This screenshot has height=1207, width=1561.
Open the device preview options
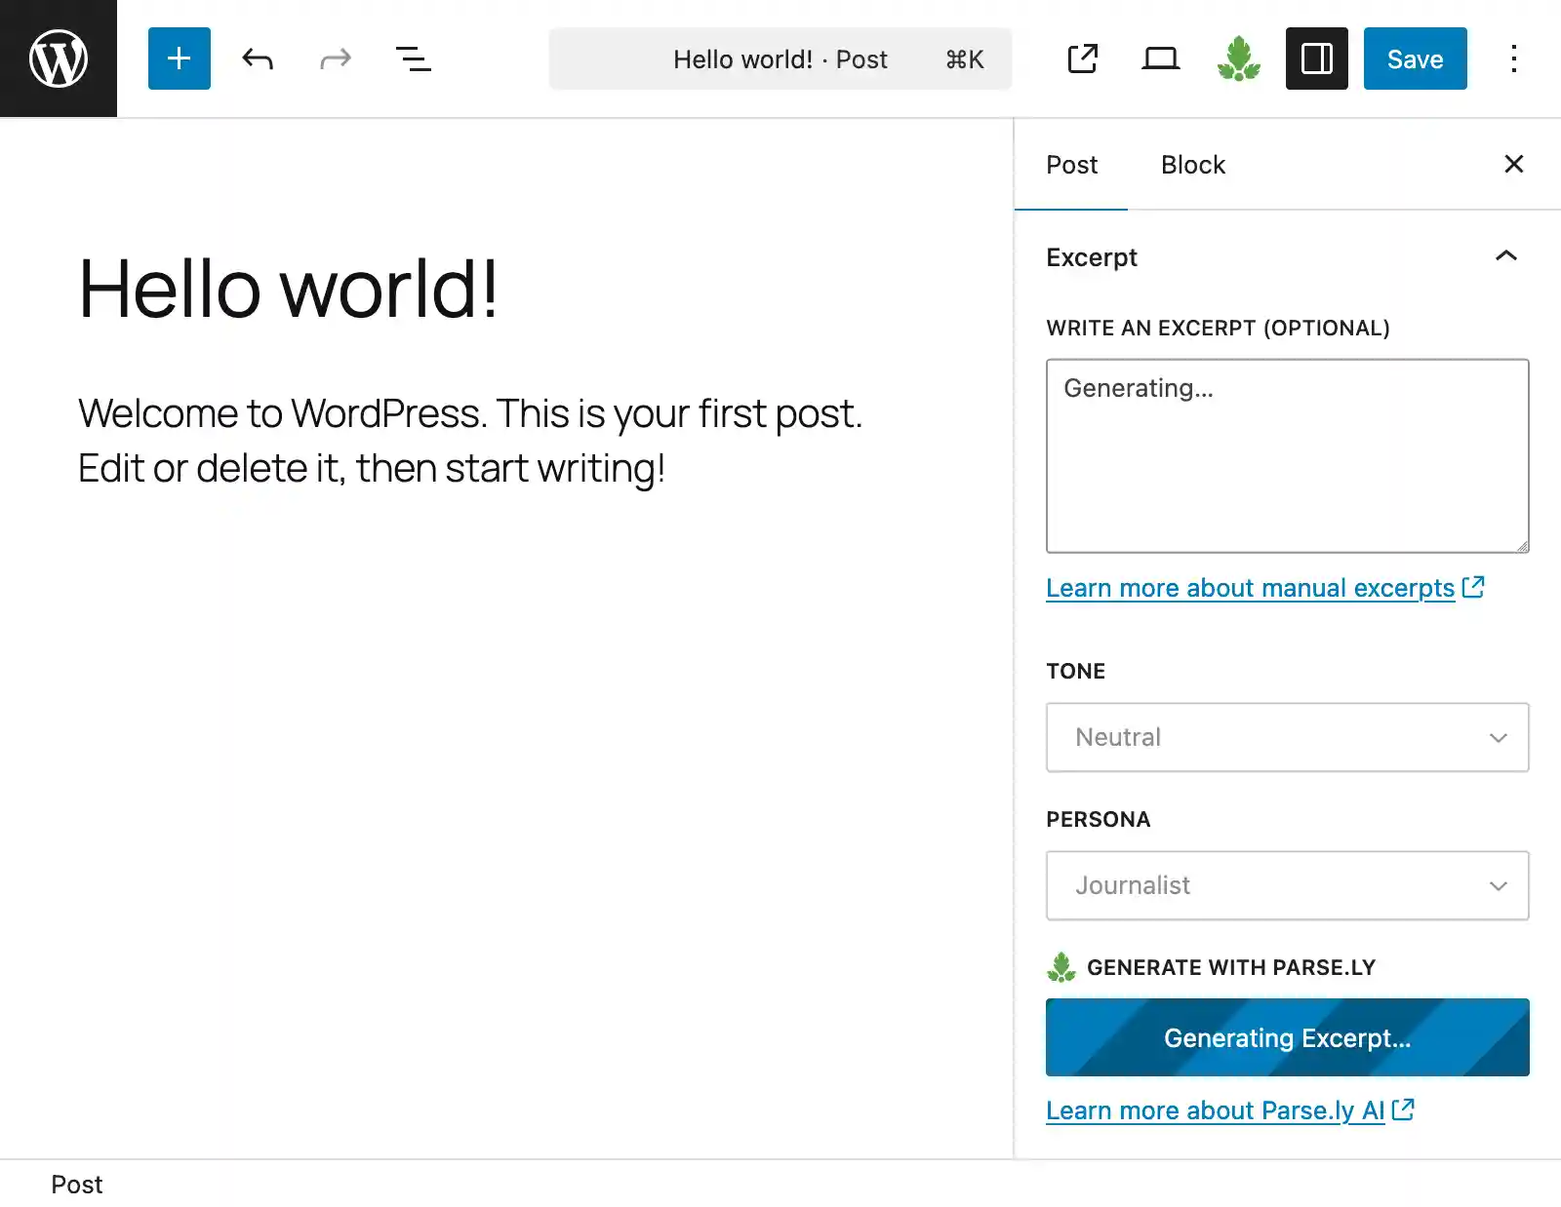coord(1160,58)
